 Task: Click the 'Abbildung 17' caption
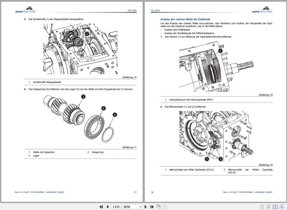(x=130, y=147)
